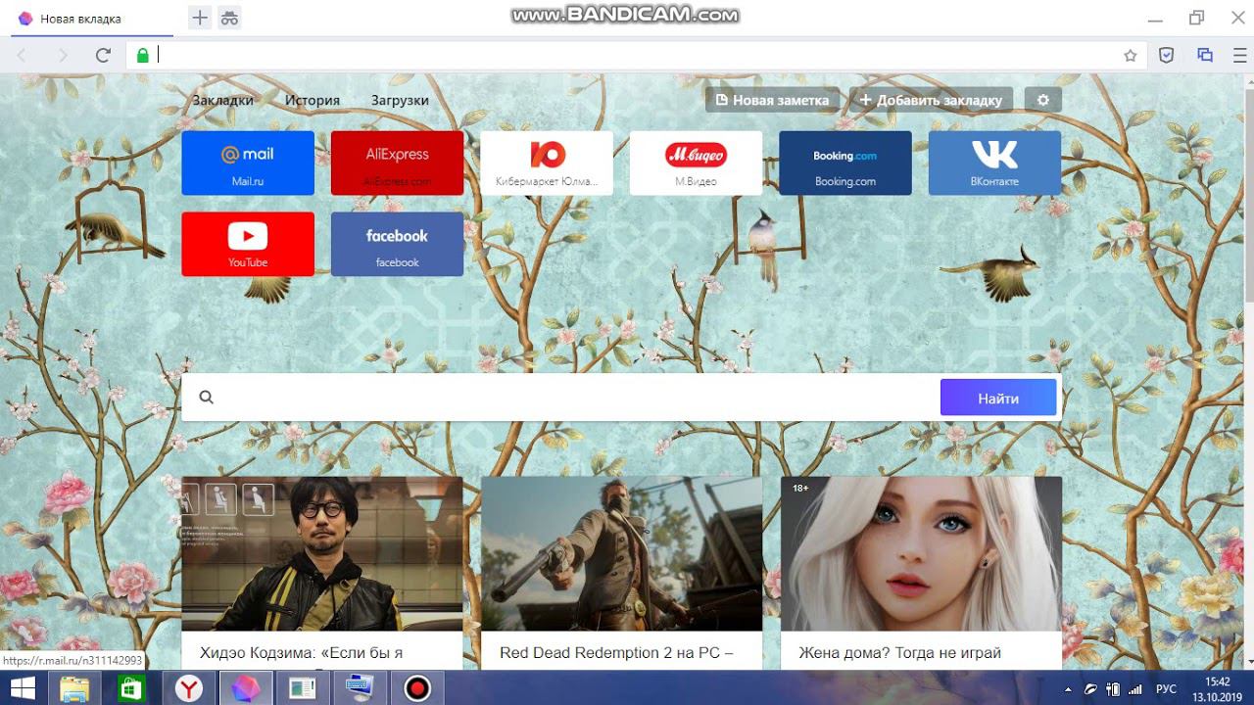Click the РУС language indicator
1254x705 pixels.
point(1166,689)
